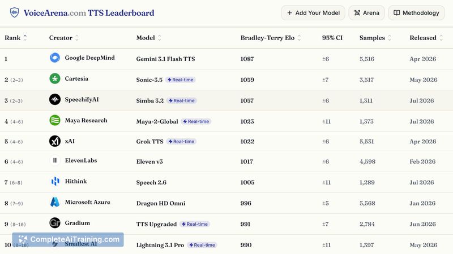Select the Eleven v3 model name
Image resolution: width=453 pixels, height=254 pixels.
(x=149, y=161)
